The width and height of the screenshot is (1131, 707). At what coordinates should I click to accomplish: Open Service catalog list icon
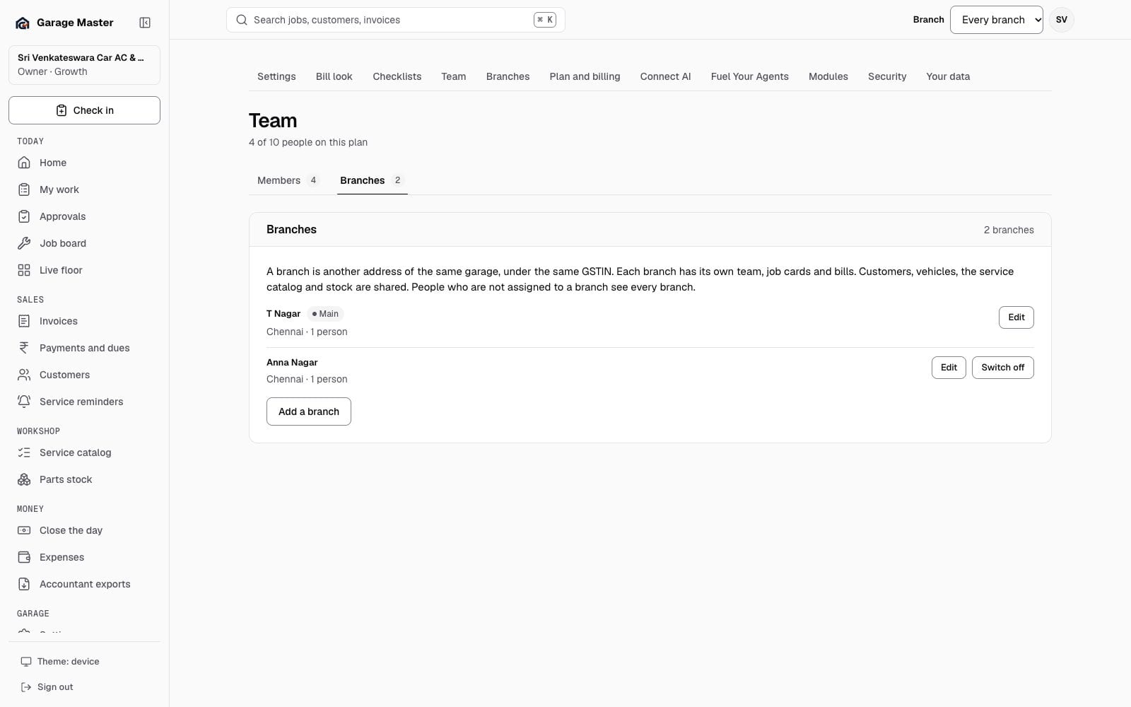(x=24, y=452)
